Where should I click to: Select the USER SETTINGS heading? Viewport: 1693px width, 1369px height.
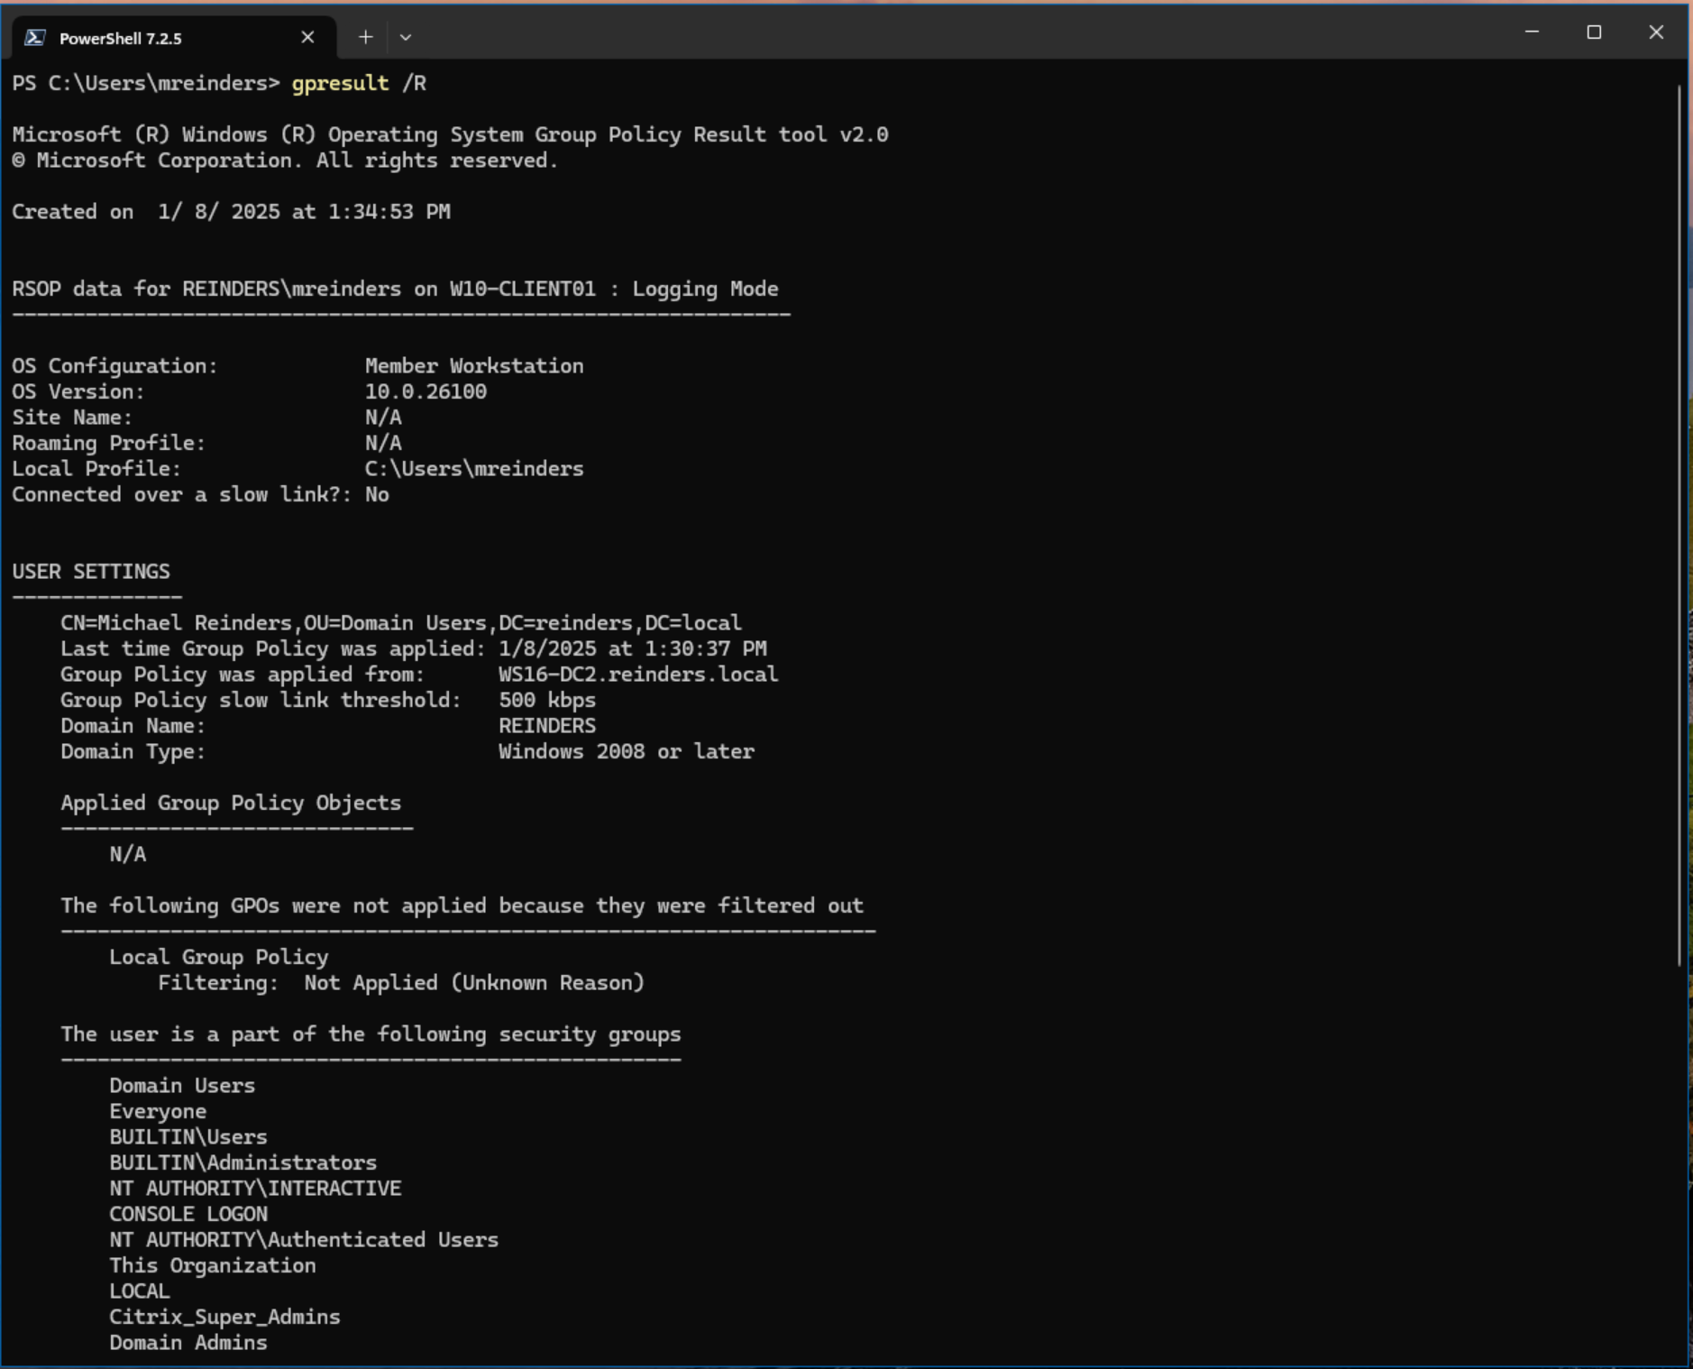pyautogui.click(x=90, y=571)
